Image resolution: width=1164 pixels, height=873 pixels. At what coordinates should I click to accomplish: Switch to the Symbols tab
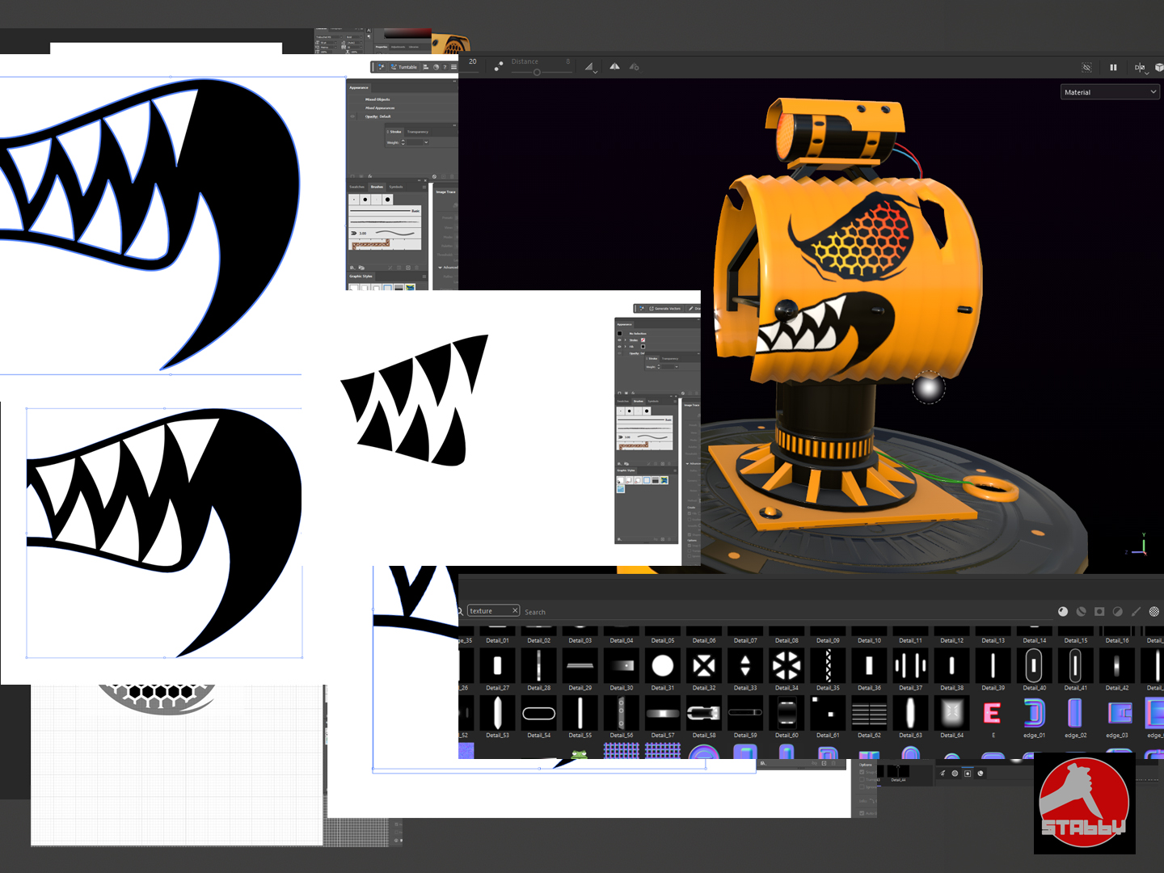click(x=396, y=187)
